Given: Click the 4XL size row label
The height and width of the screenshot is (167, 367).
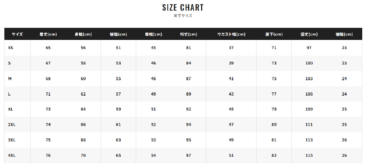Looking at the screenshot, I should tap(12, 156).
